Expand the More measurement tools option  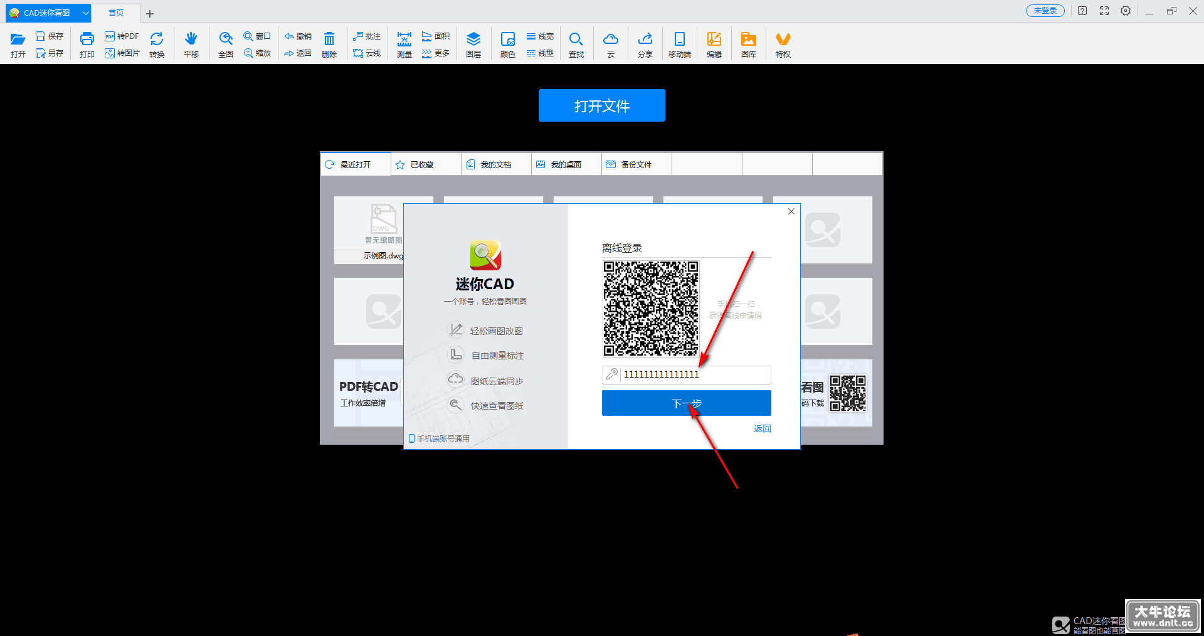pos(436,53)
